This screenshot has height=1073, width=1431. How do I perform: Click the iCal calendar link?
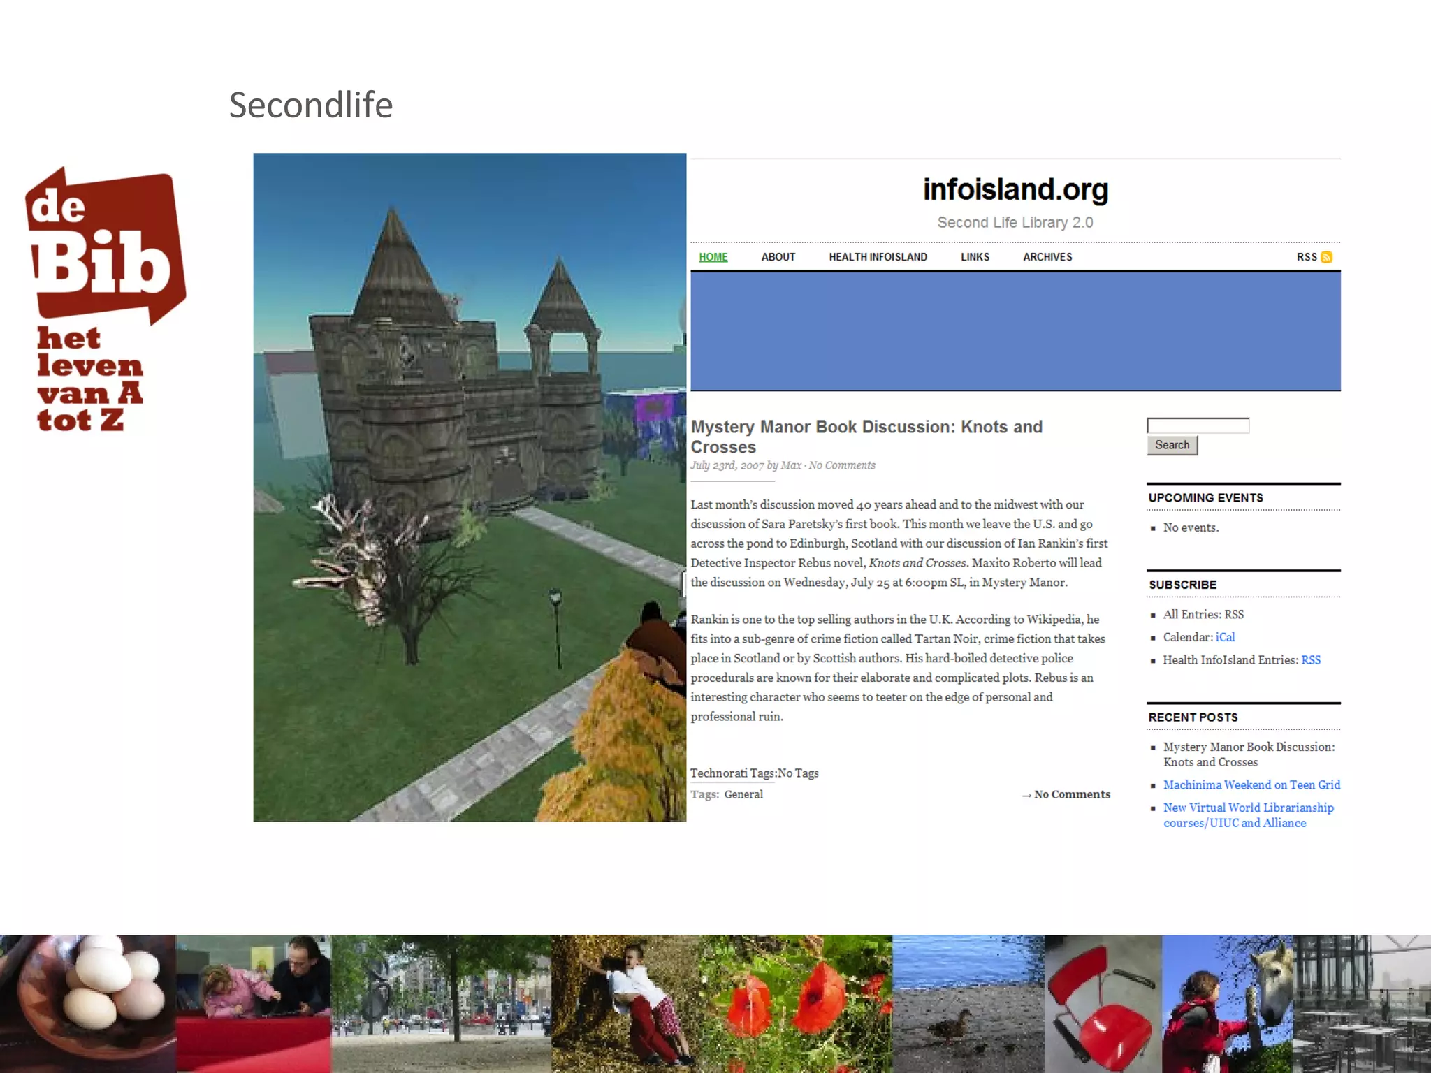click(1225, 637)
